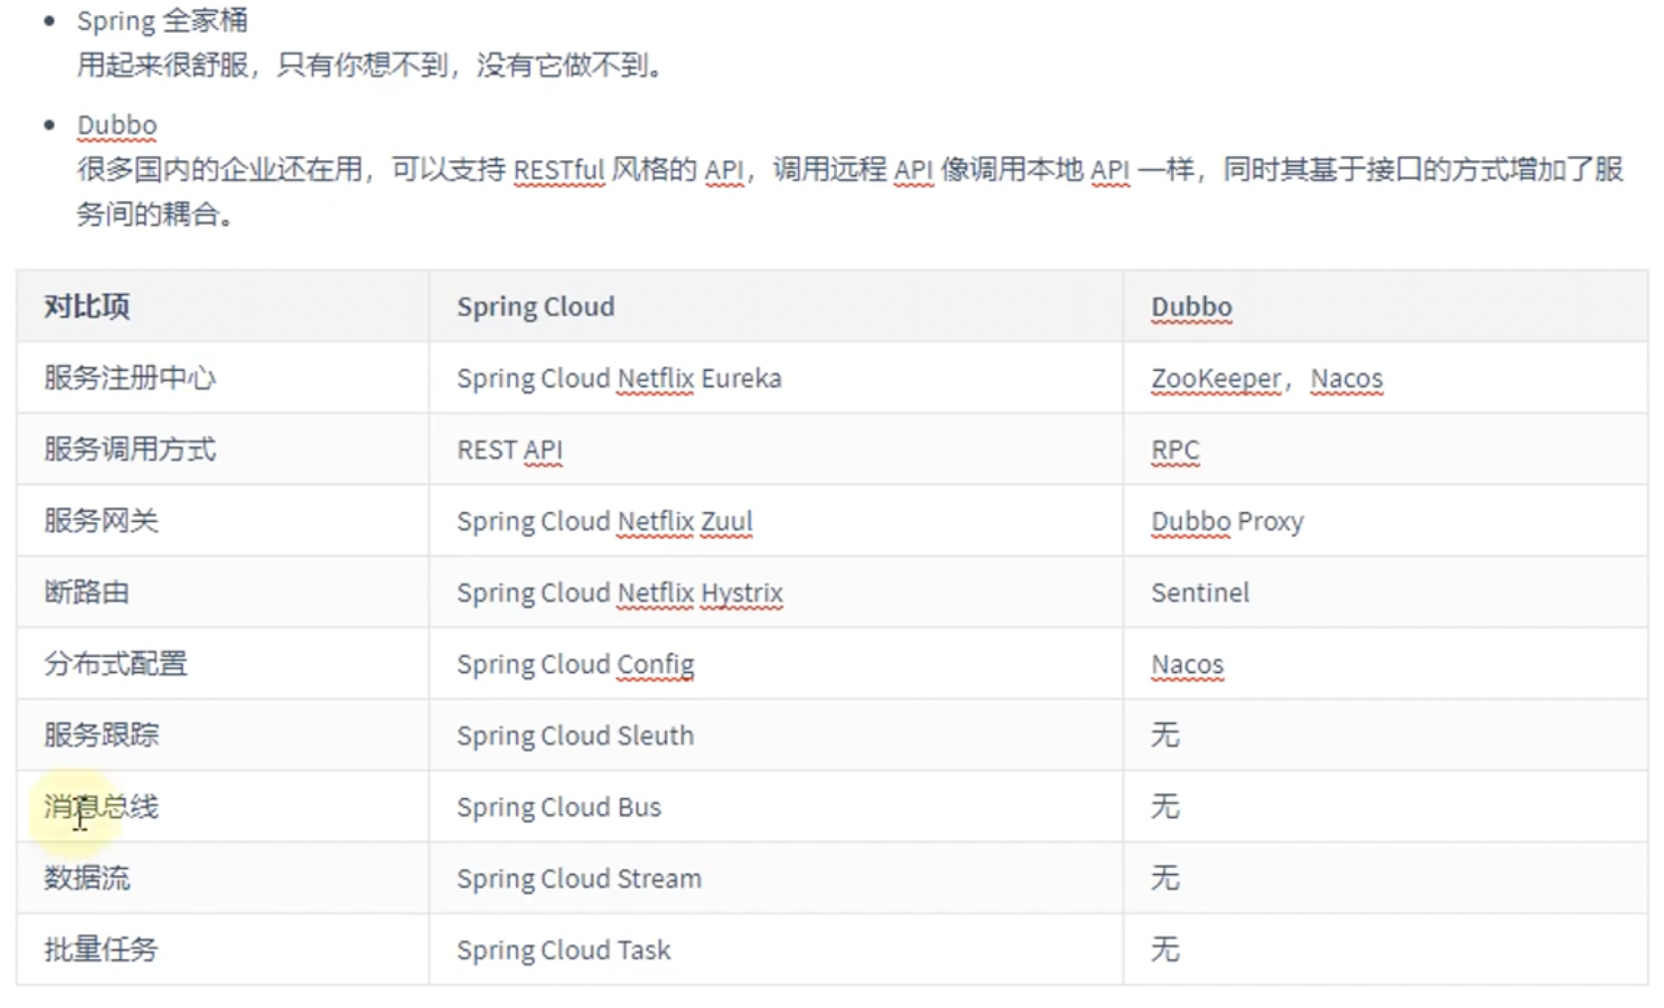Click the Spring Cloud Config entry

[x=575, y=663]
